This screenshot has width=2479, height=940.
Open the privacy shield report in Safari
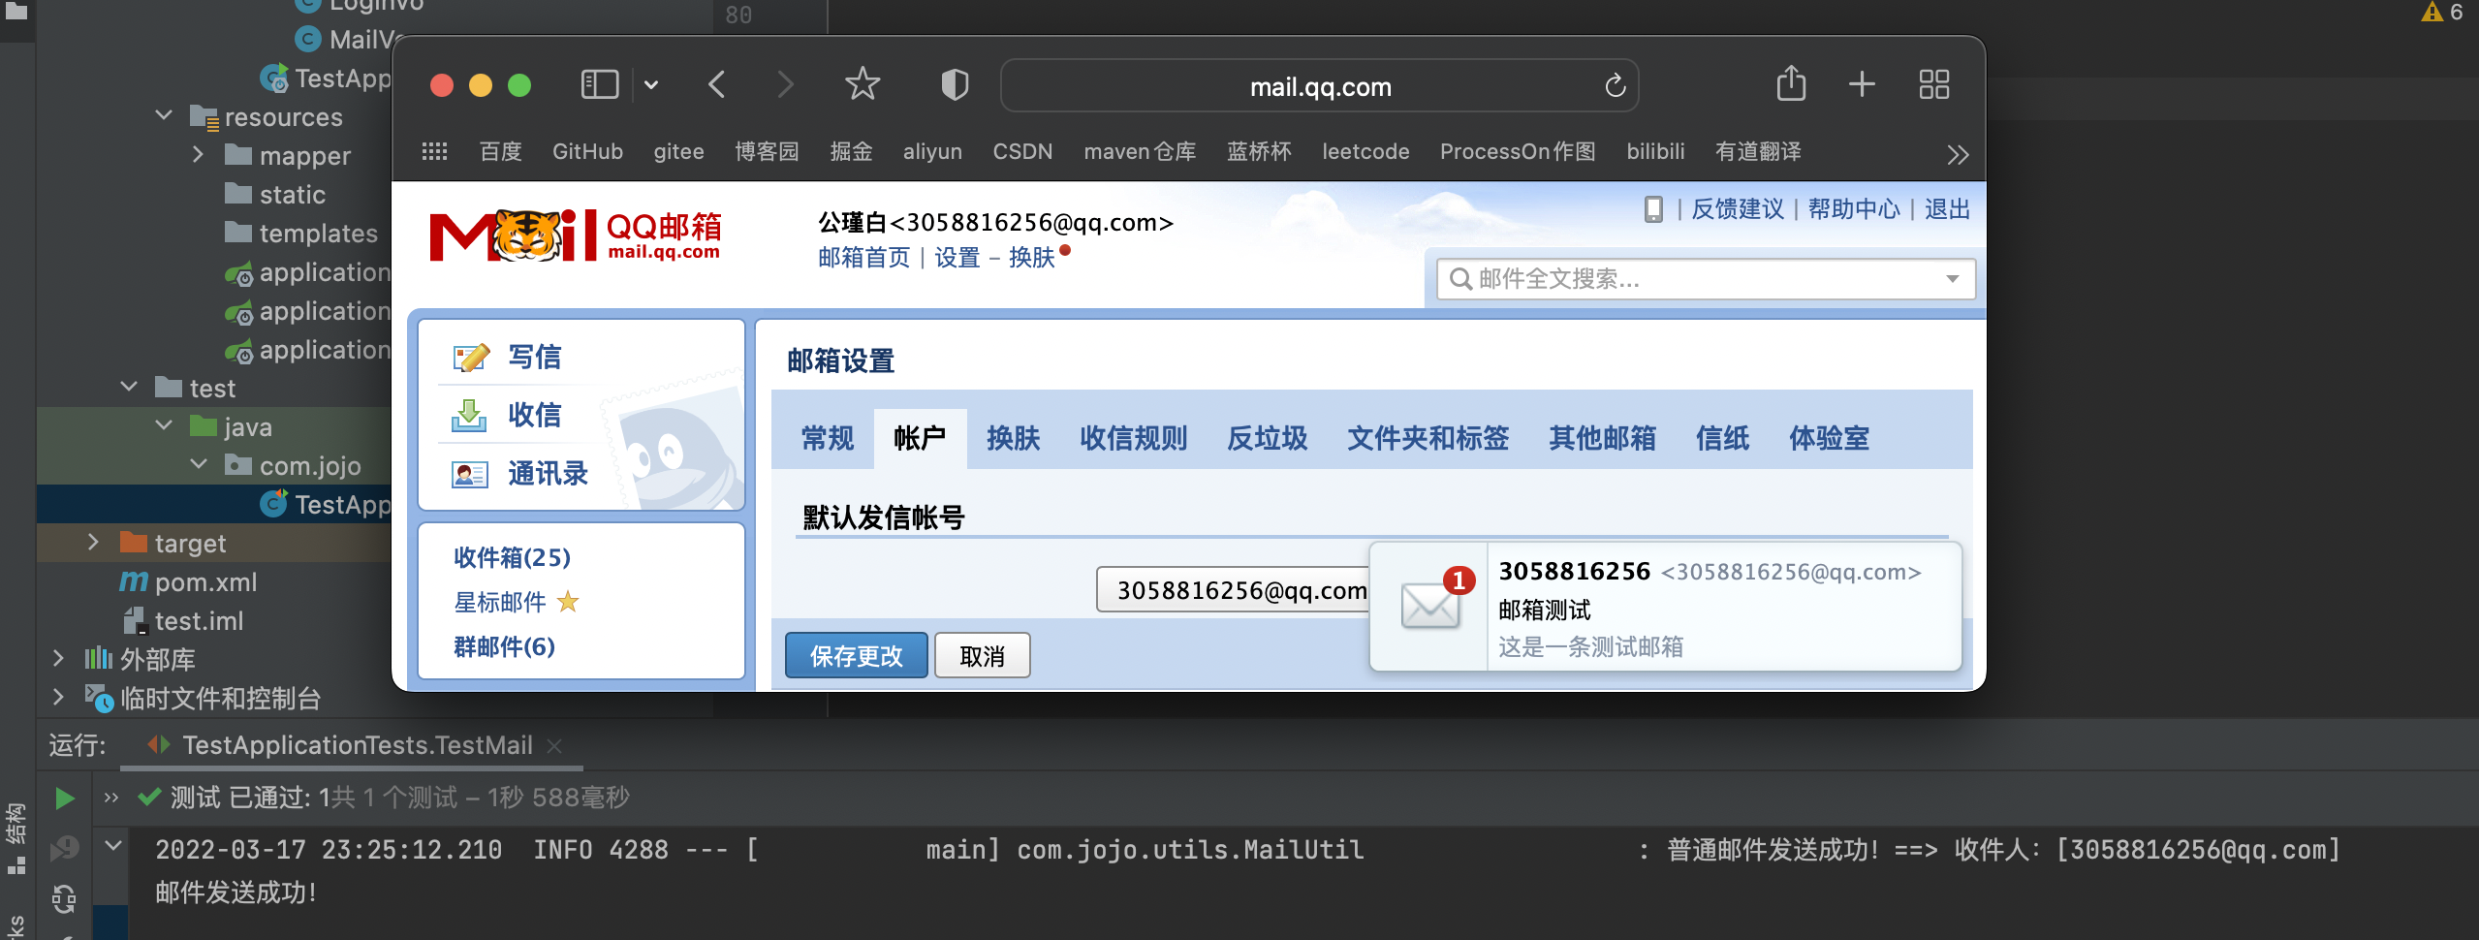pos(955,85)
